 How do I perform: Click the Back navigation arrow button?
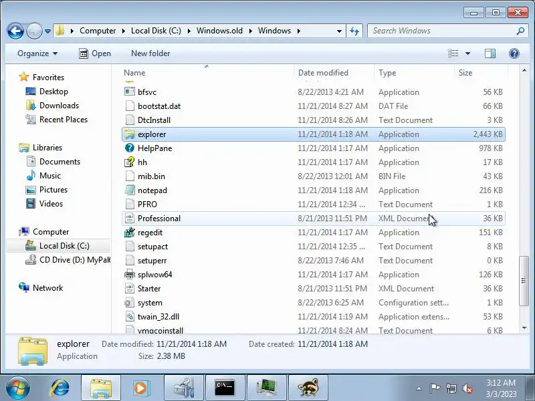point(15,31)
